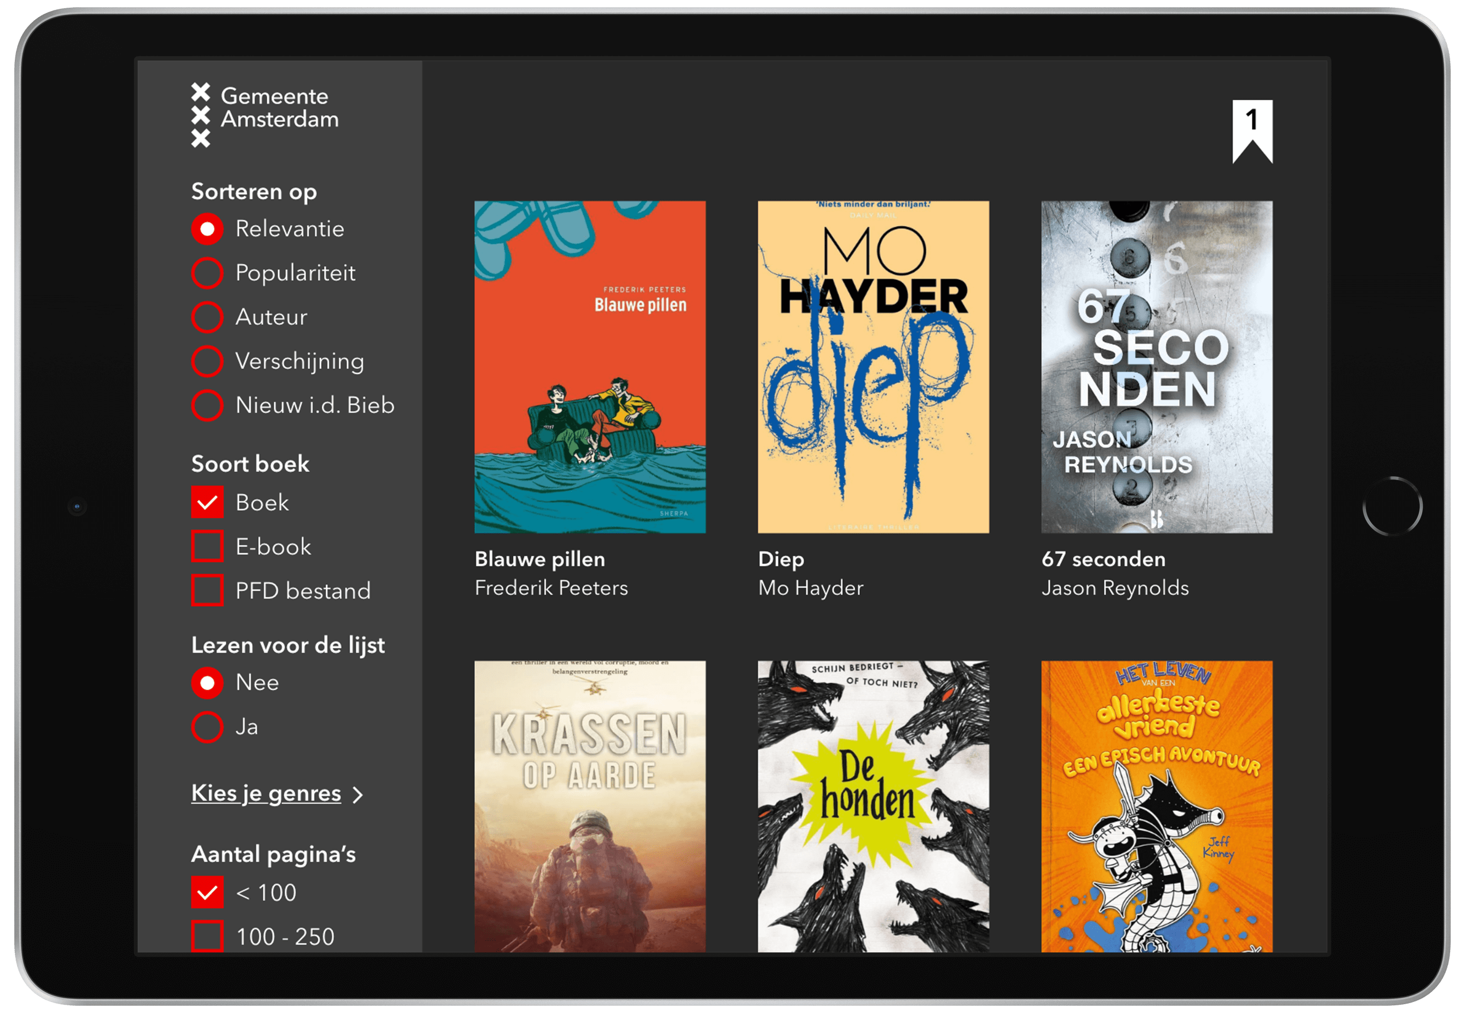
Task: Click the Blauwe pillen title text
Action: coord(540,559)
